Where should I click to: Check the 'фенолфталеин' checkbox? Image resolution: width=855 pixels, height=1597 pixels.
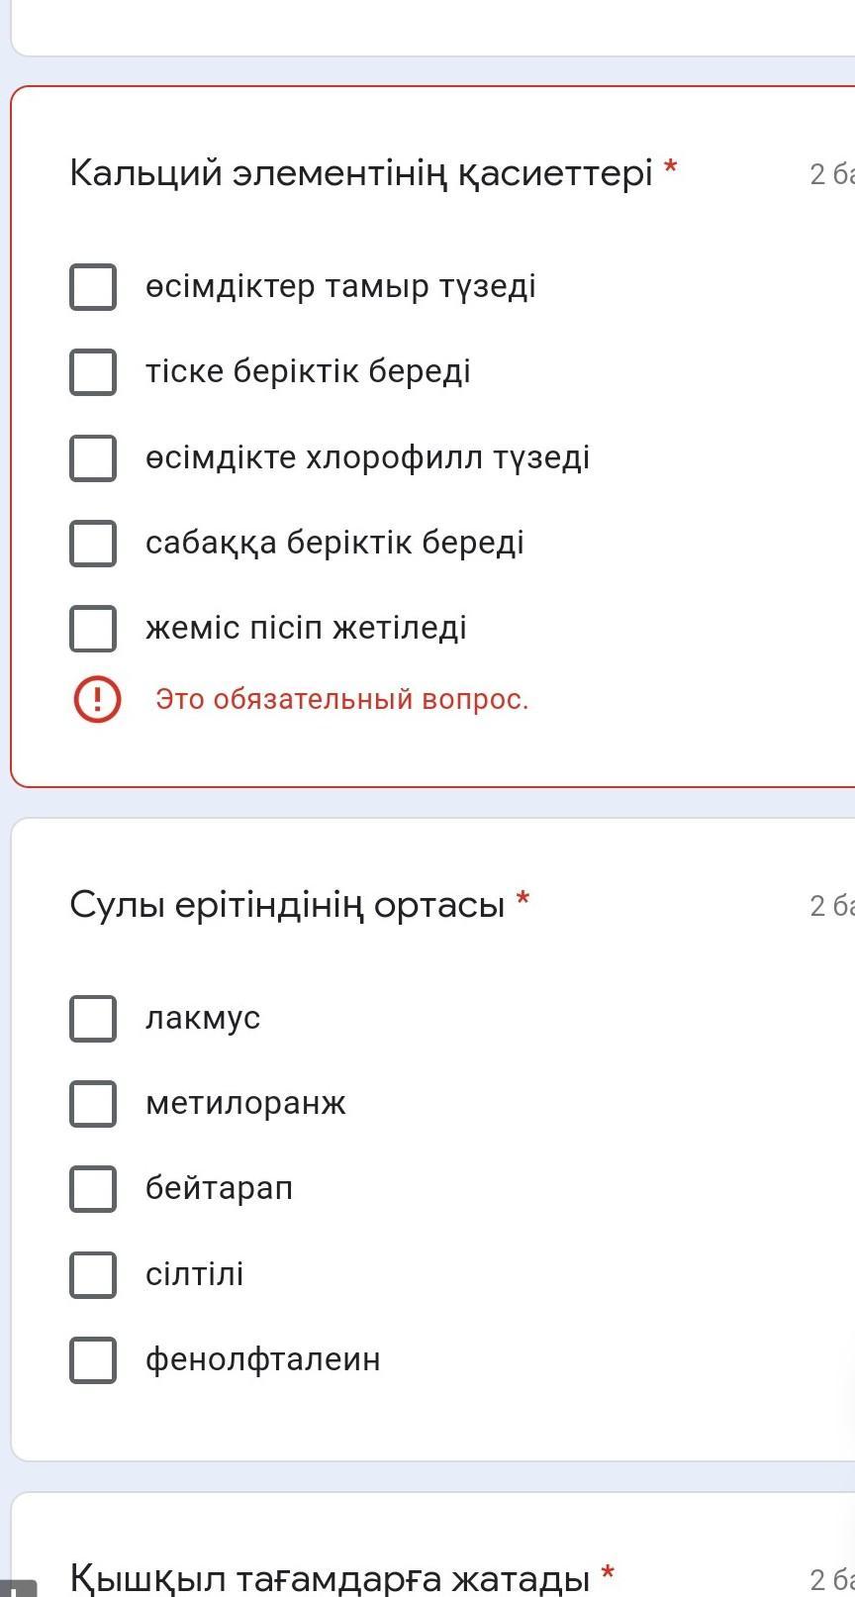coord(93,1360)
